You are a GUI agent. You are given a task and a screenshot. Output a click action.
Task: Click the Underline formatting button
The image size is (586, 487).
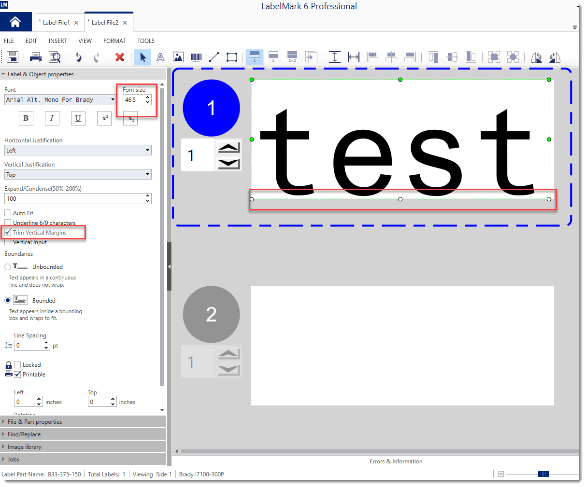78,118
